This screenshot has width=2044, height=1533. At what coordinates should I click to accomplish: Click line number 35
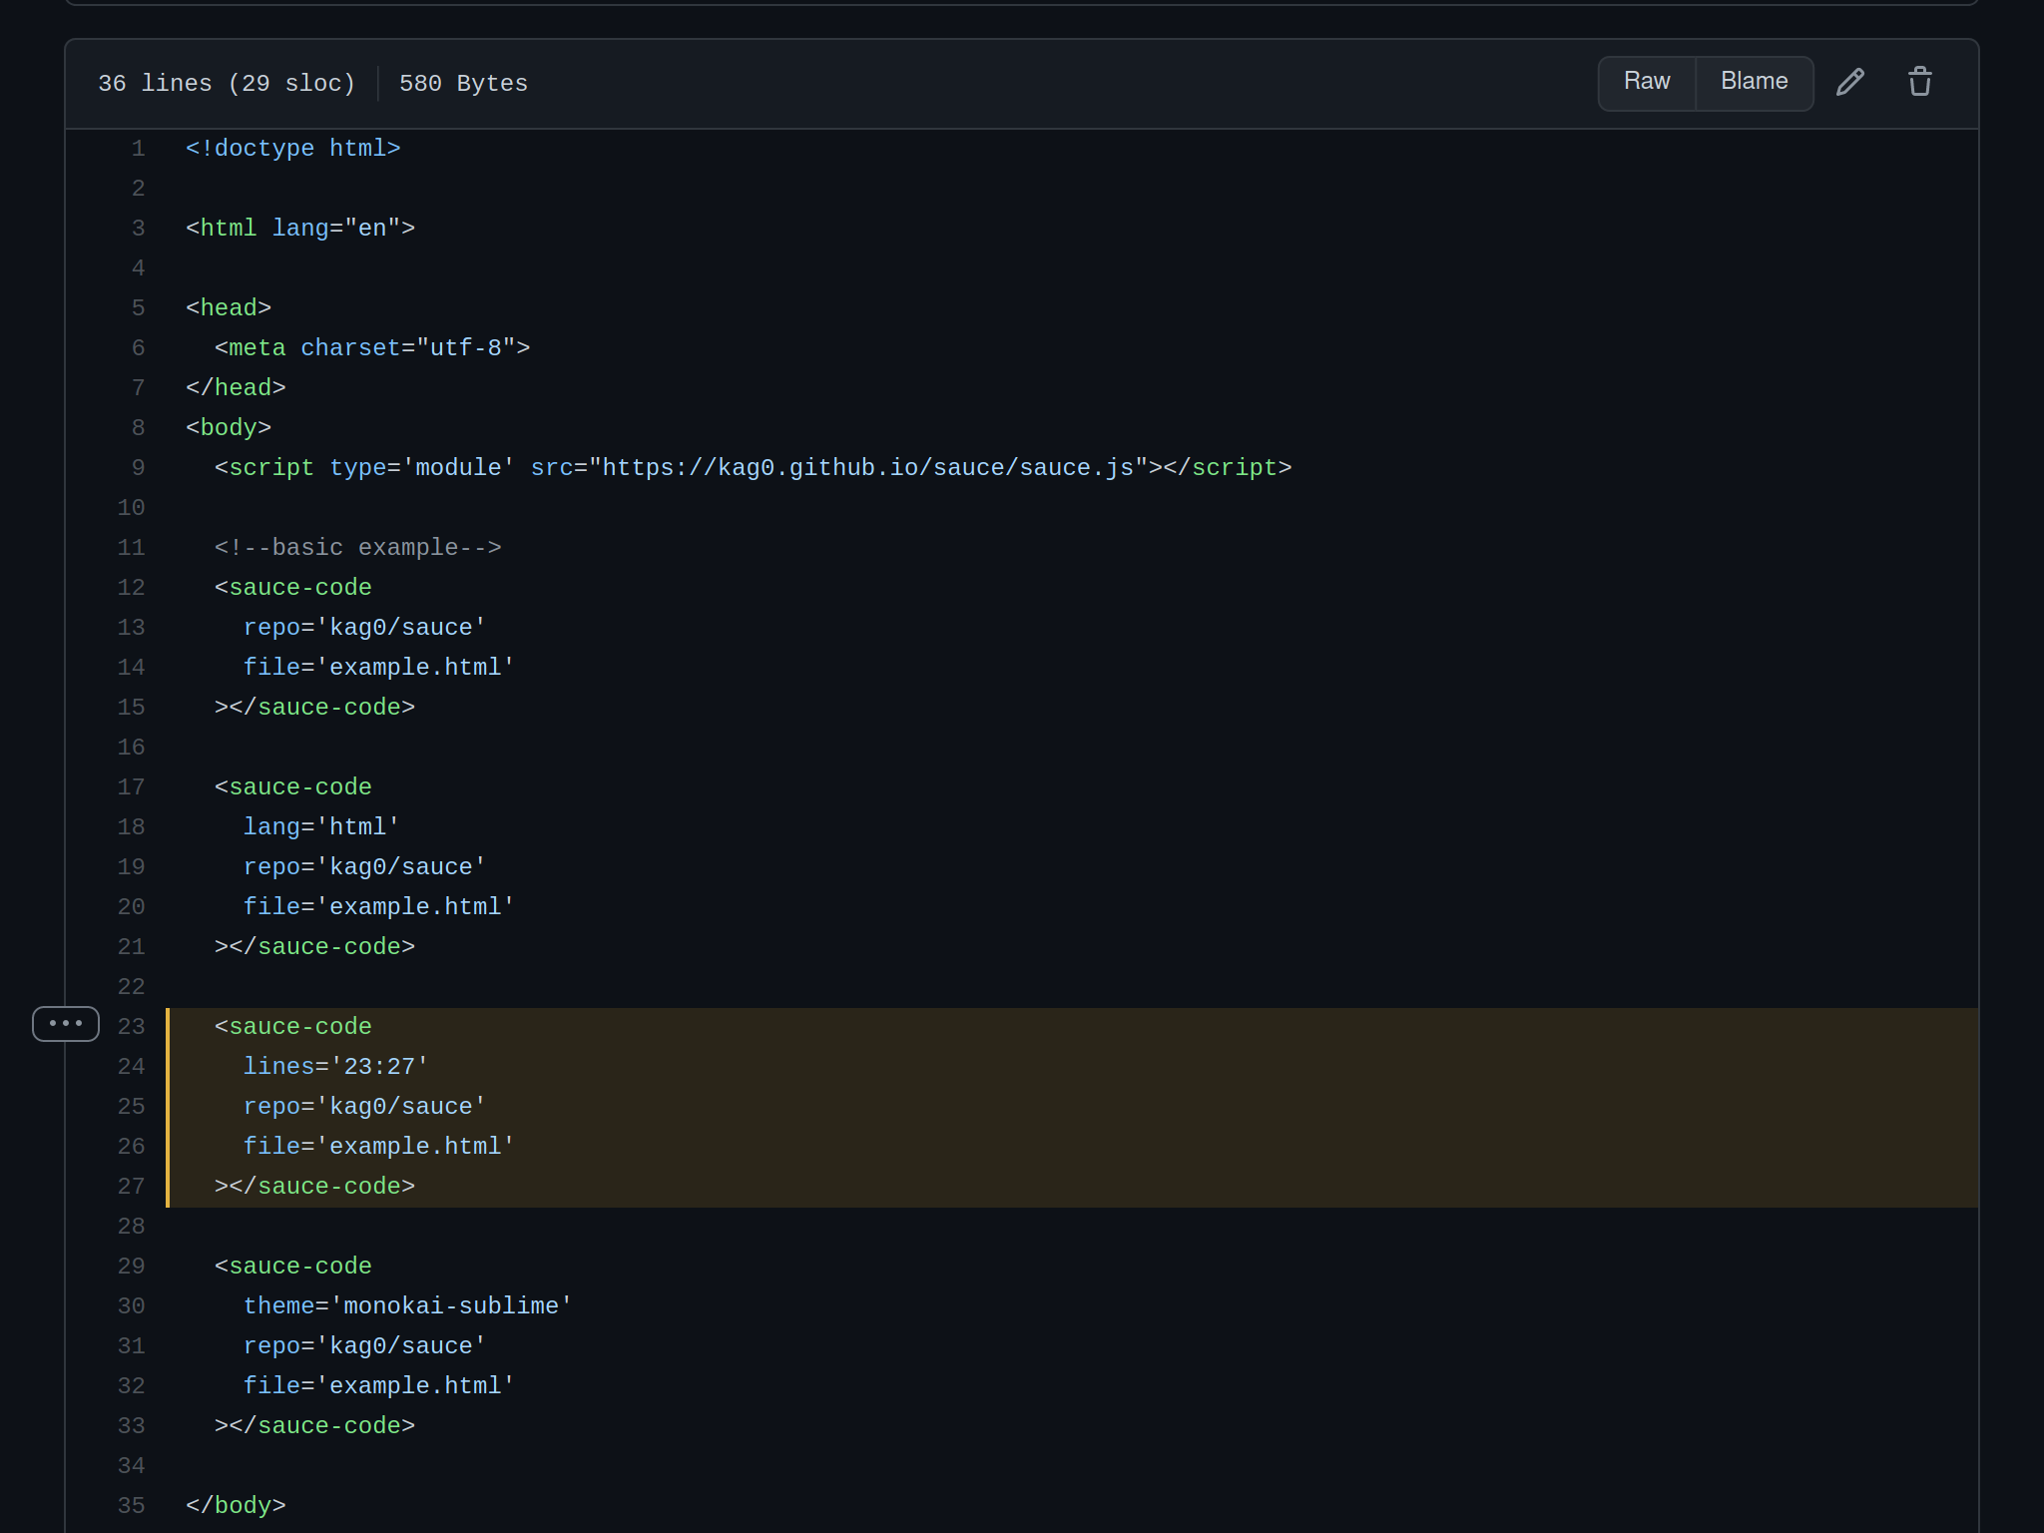tap(131, 1506)
